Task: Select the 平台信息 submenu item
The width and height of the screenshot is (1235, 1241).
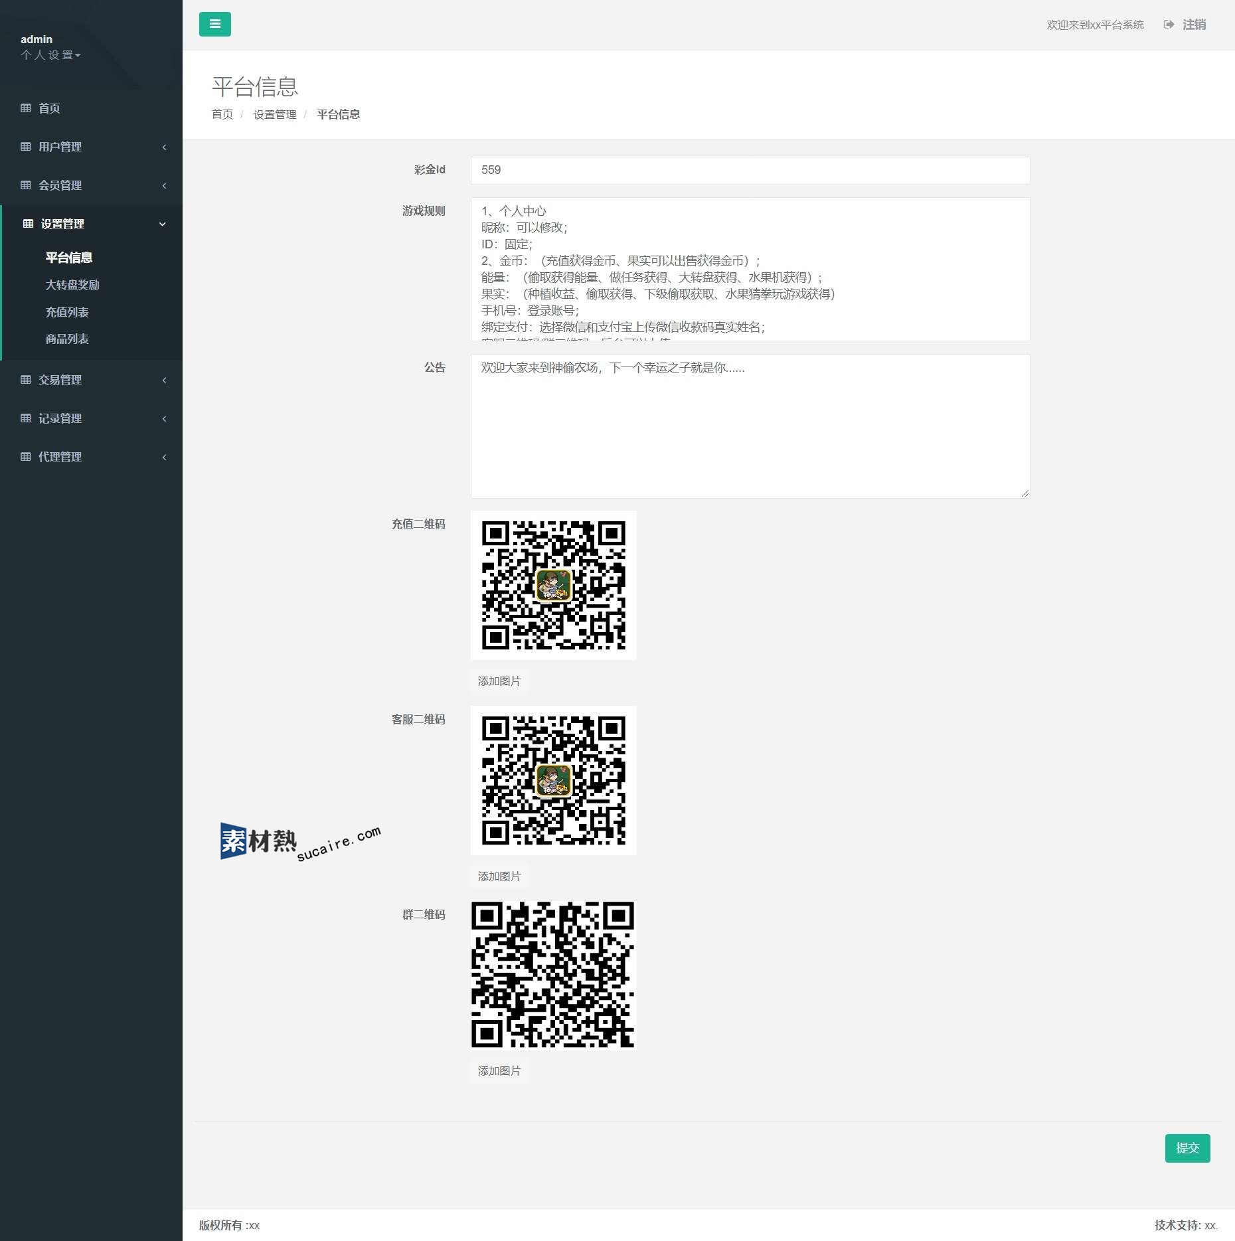Action: click(x=69, y=258)
